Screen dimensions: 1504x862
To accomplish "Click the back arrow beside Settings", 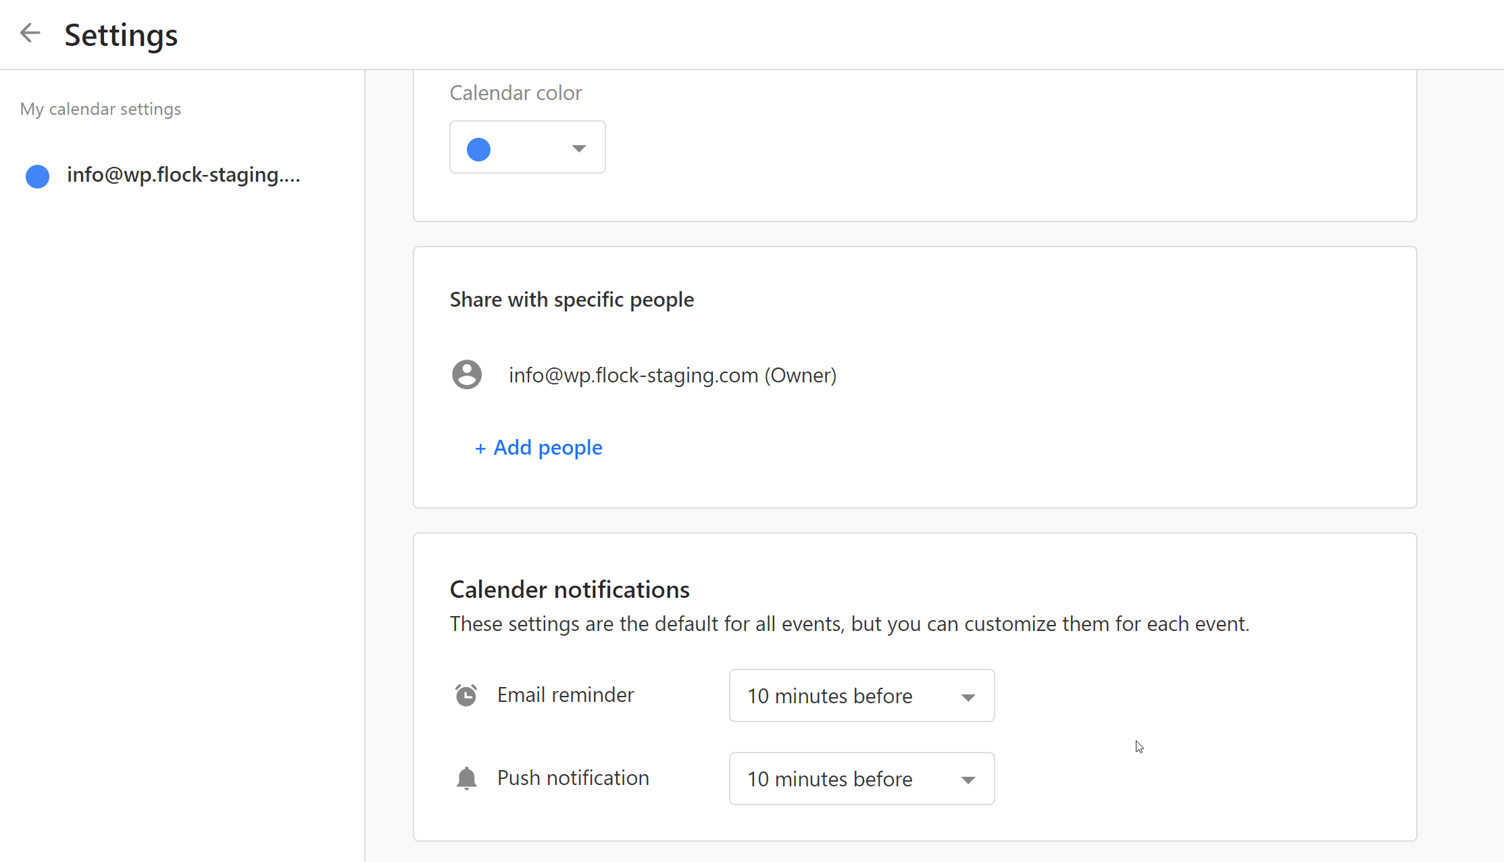I will 30,33.
